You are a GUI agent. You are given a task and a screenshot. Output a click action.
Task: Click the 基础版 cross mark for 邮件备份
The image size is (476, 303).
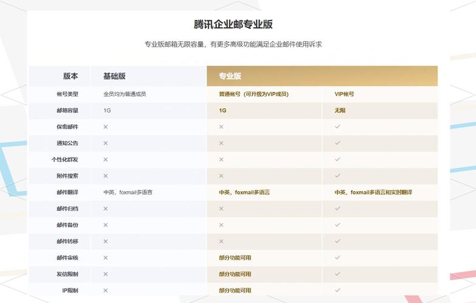pyautogui.click(x=106, y=225)
